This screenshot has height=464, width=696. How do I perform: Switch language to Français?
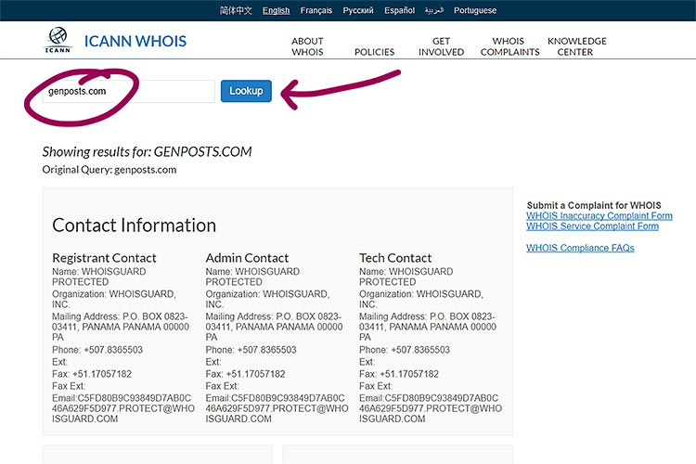[x=316, y=10]
